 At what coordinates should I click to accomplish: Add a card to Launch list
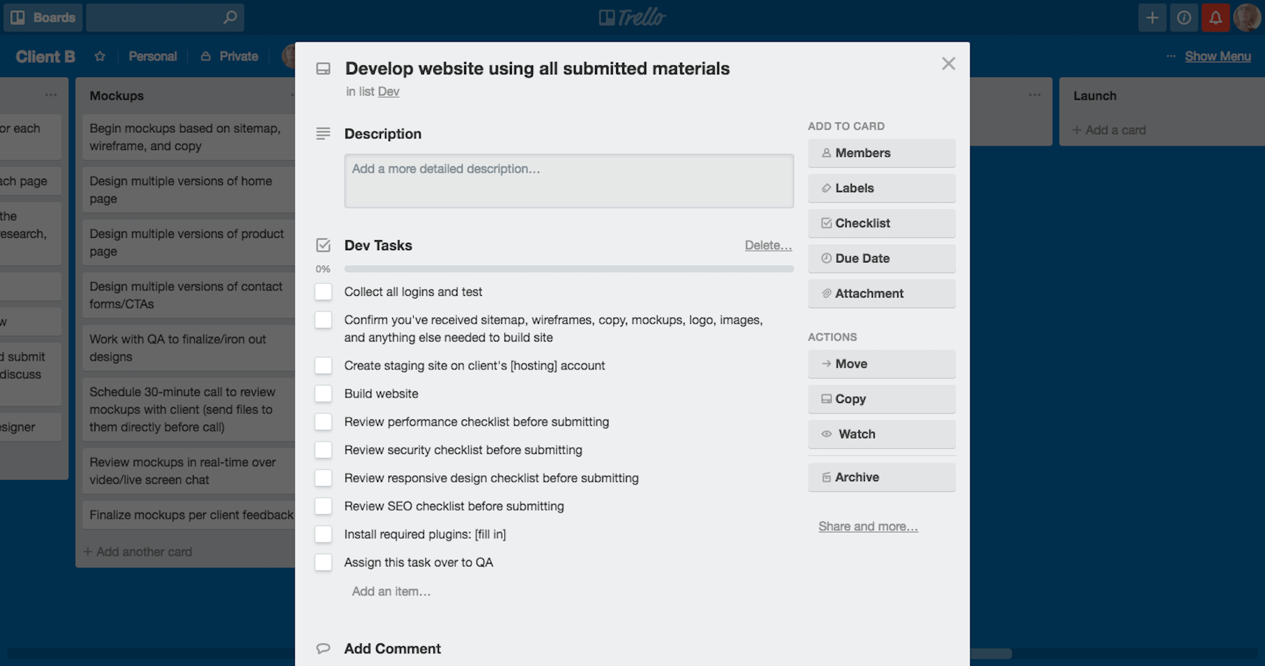pyautogui.click(x=1109, y=130)
